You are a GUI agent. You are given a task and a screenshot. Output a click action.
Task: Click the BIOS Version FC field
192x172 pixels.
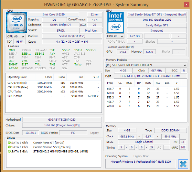[73, 133]
